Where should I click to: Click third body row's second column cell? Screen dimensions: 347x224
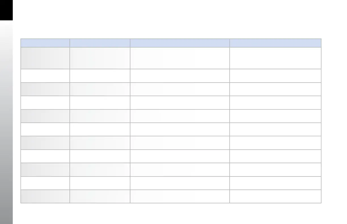point(100,89)
